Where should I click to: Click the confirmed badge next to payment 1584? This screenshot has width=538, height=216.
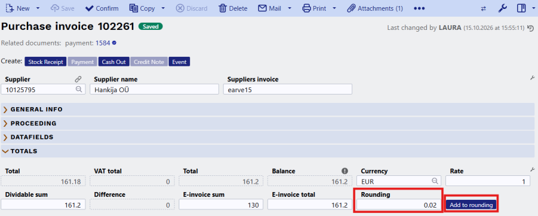point(115,43)
